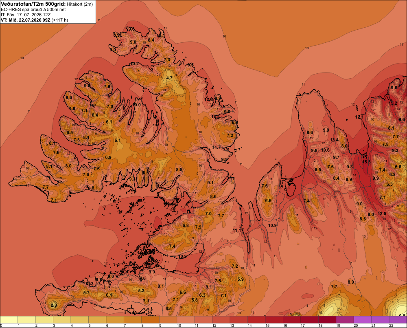Click the legend scale number 5
Screen dimensions: 407x328
click(89, 326)
